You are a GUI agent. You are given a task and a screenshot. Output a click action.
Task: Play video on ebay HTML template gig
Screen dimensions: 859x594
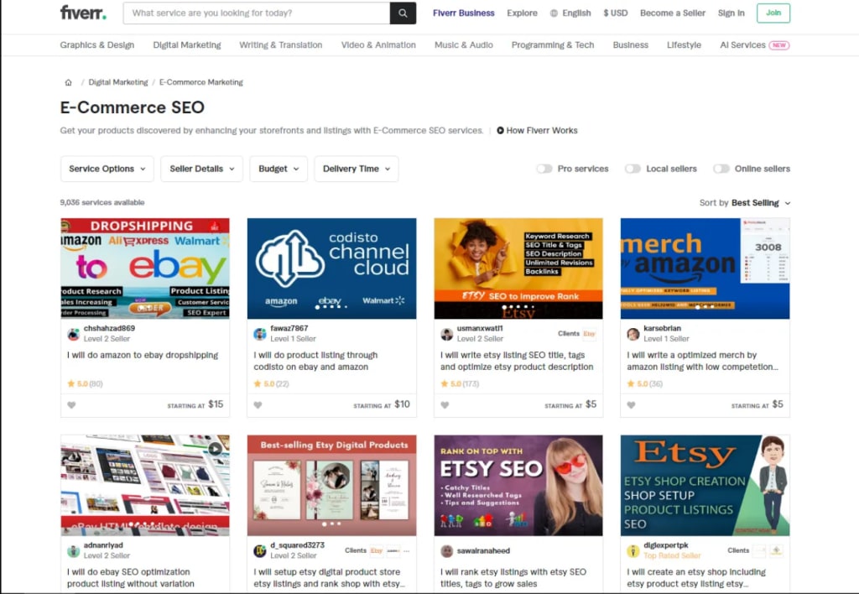[x=216, y=449]
